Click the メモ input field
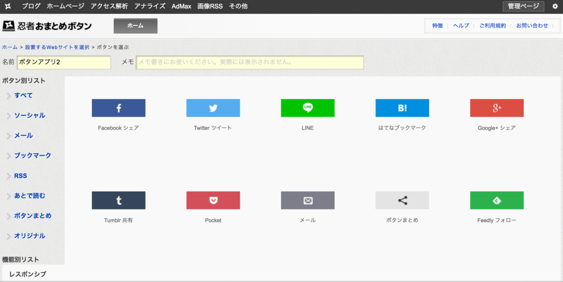The height and width of the screenshot is (282, 563). [x=250, y=62]
